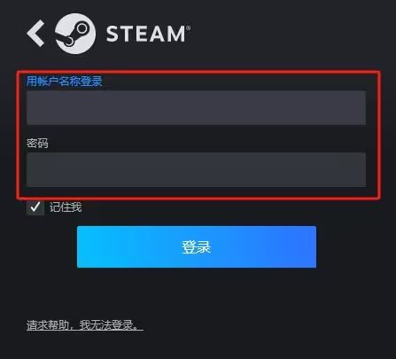Select the text box under 用帐户名称登录

[x=196, y=107]
